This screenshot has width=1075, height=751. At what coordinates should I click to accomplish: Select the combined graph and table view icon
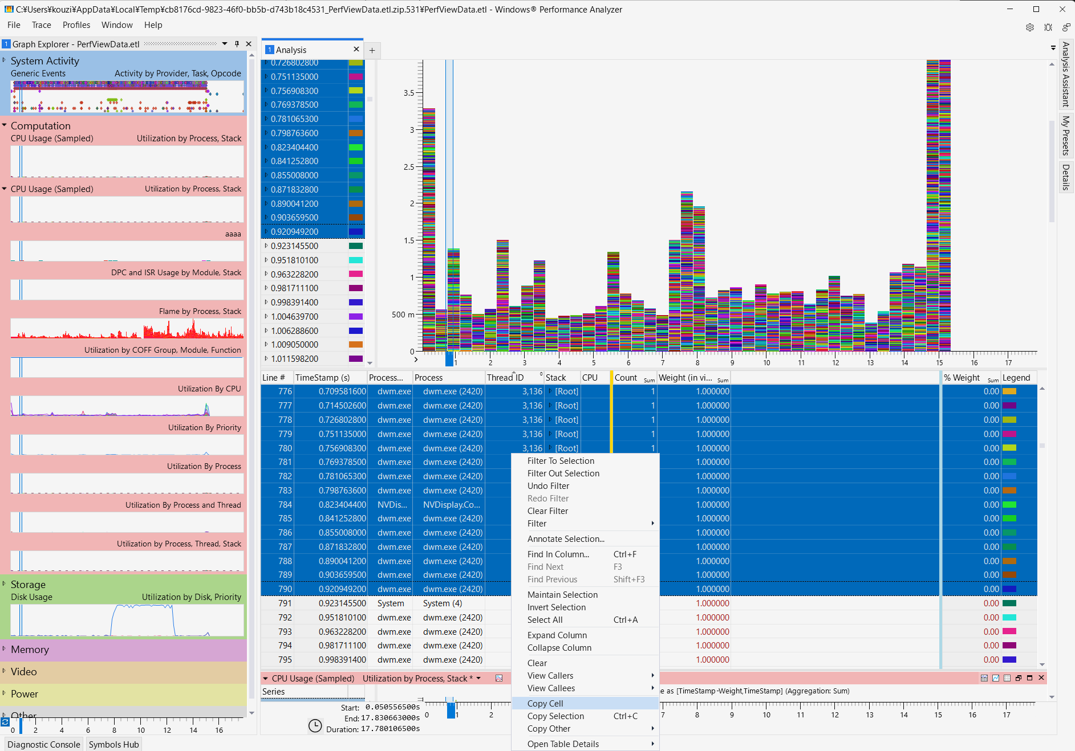pyautogui.click(x=984, y=678)
